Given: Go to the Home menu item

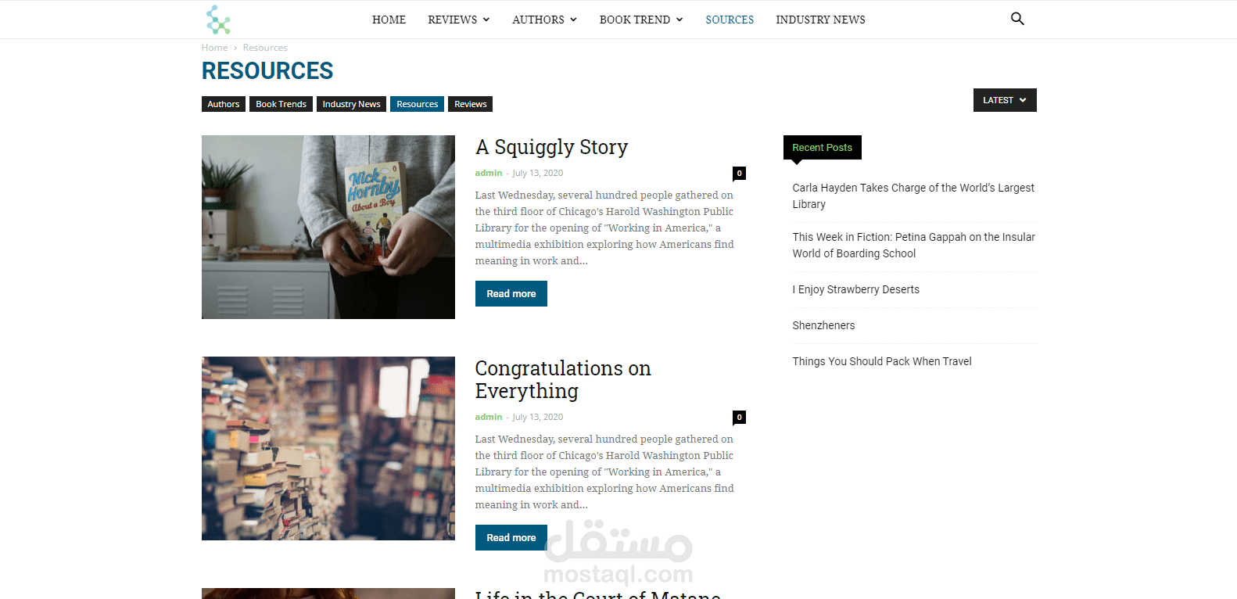Looking at the screenshot, I should click(389, 20).
